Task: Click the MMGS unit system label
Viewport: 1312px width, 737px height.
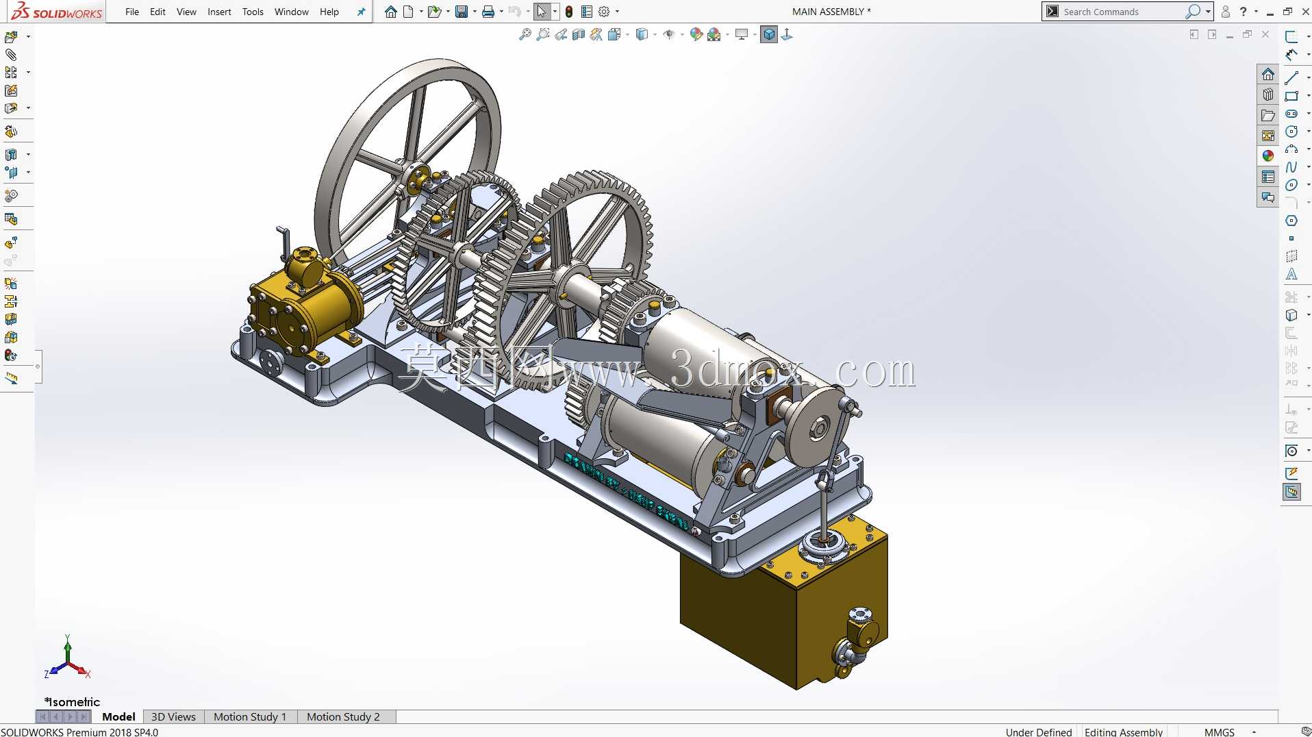Action: pos(1219,732)
